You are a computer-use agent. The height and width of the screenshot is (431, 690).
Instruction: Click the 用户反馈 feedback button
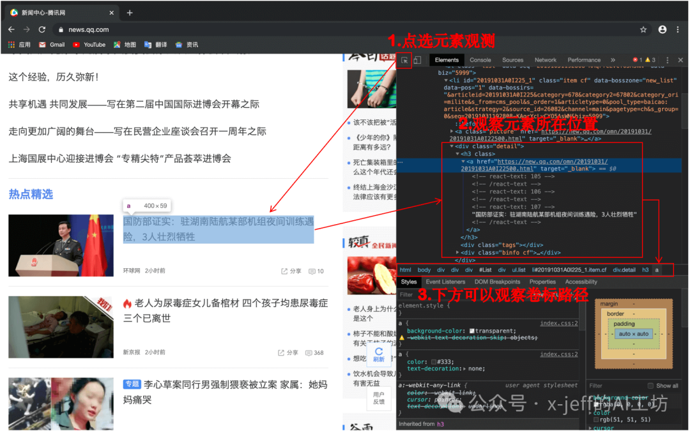379,398
